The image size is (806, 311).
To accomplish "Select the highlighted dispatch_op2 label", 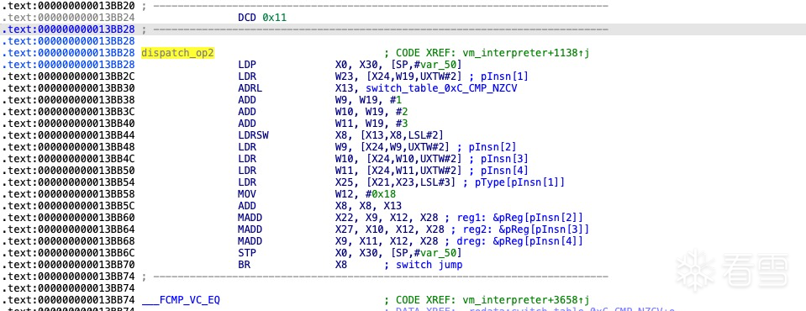I will [x=177, y=52].
